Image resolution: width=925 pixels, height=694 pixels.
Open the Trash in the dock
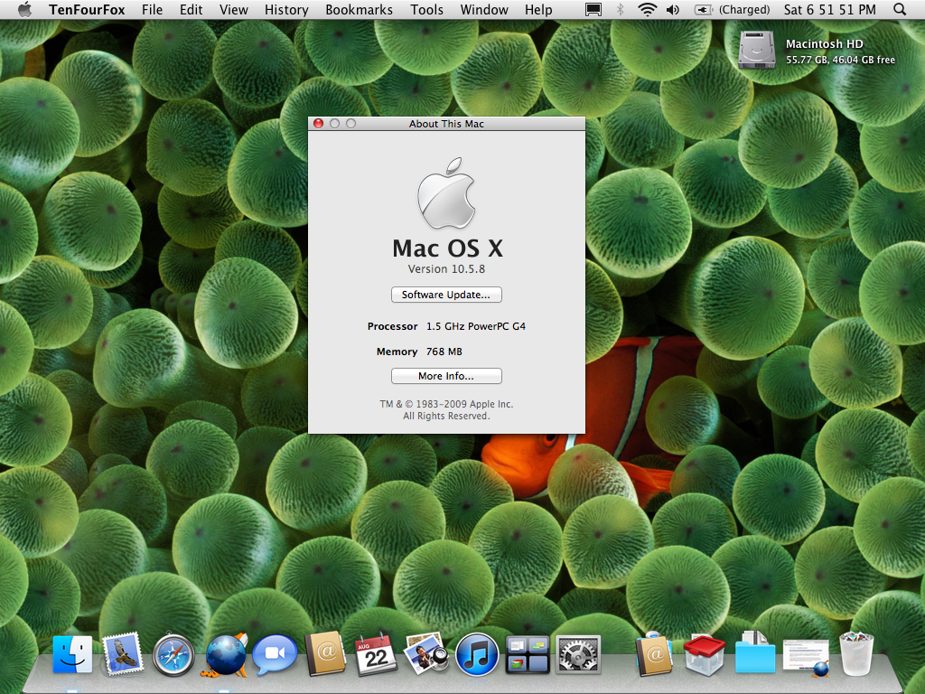tap(856, 654)
